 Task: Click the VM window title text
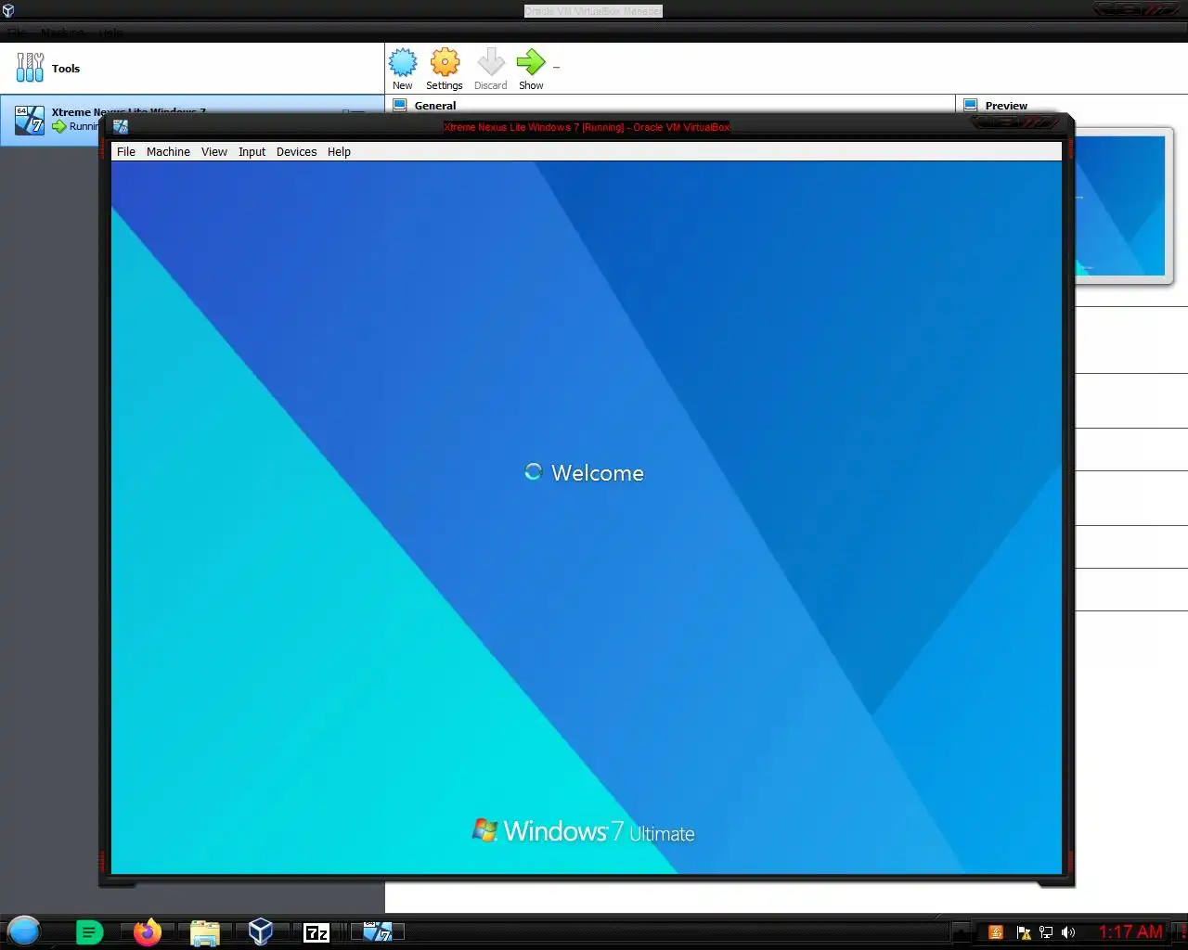pyautogui.click(x=587, y=127)
